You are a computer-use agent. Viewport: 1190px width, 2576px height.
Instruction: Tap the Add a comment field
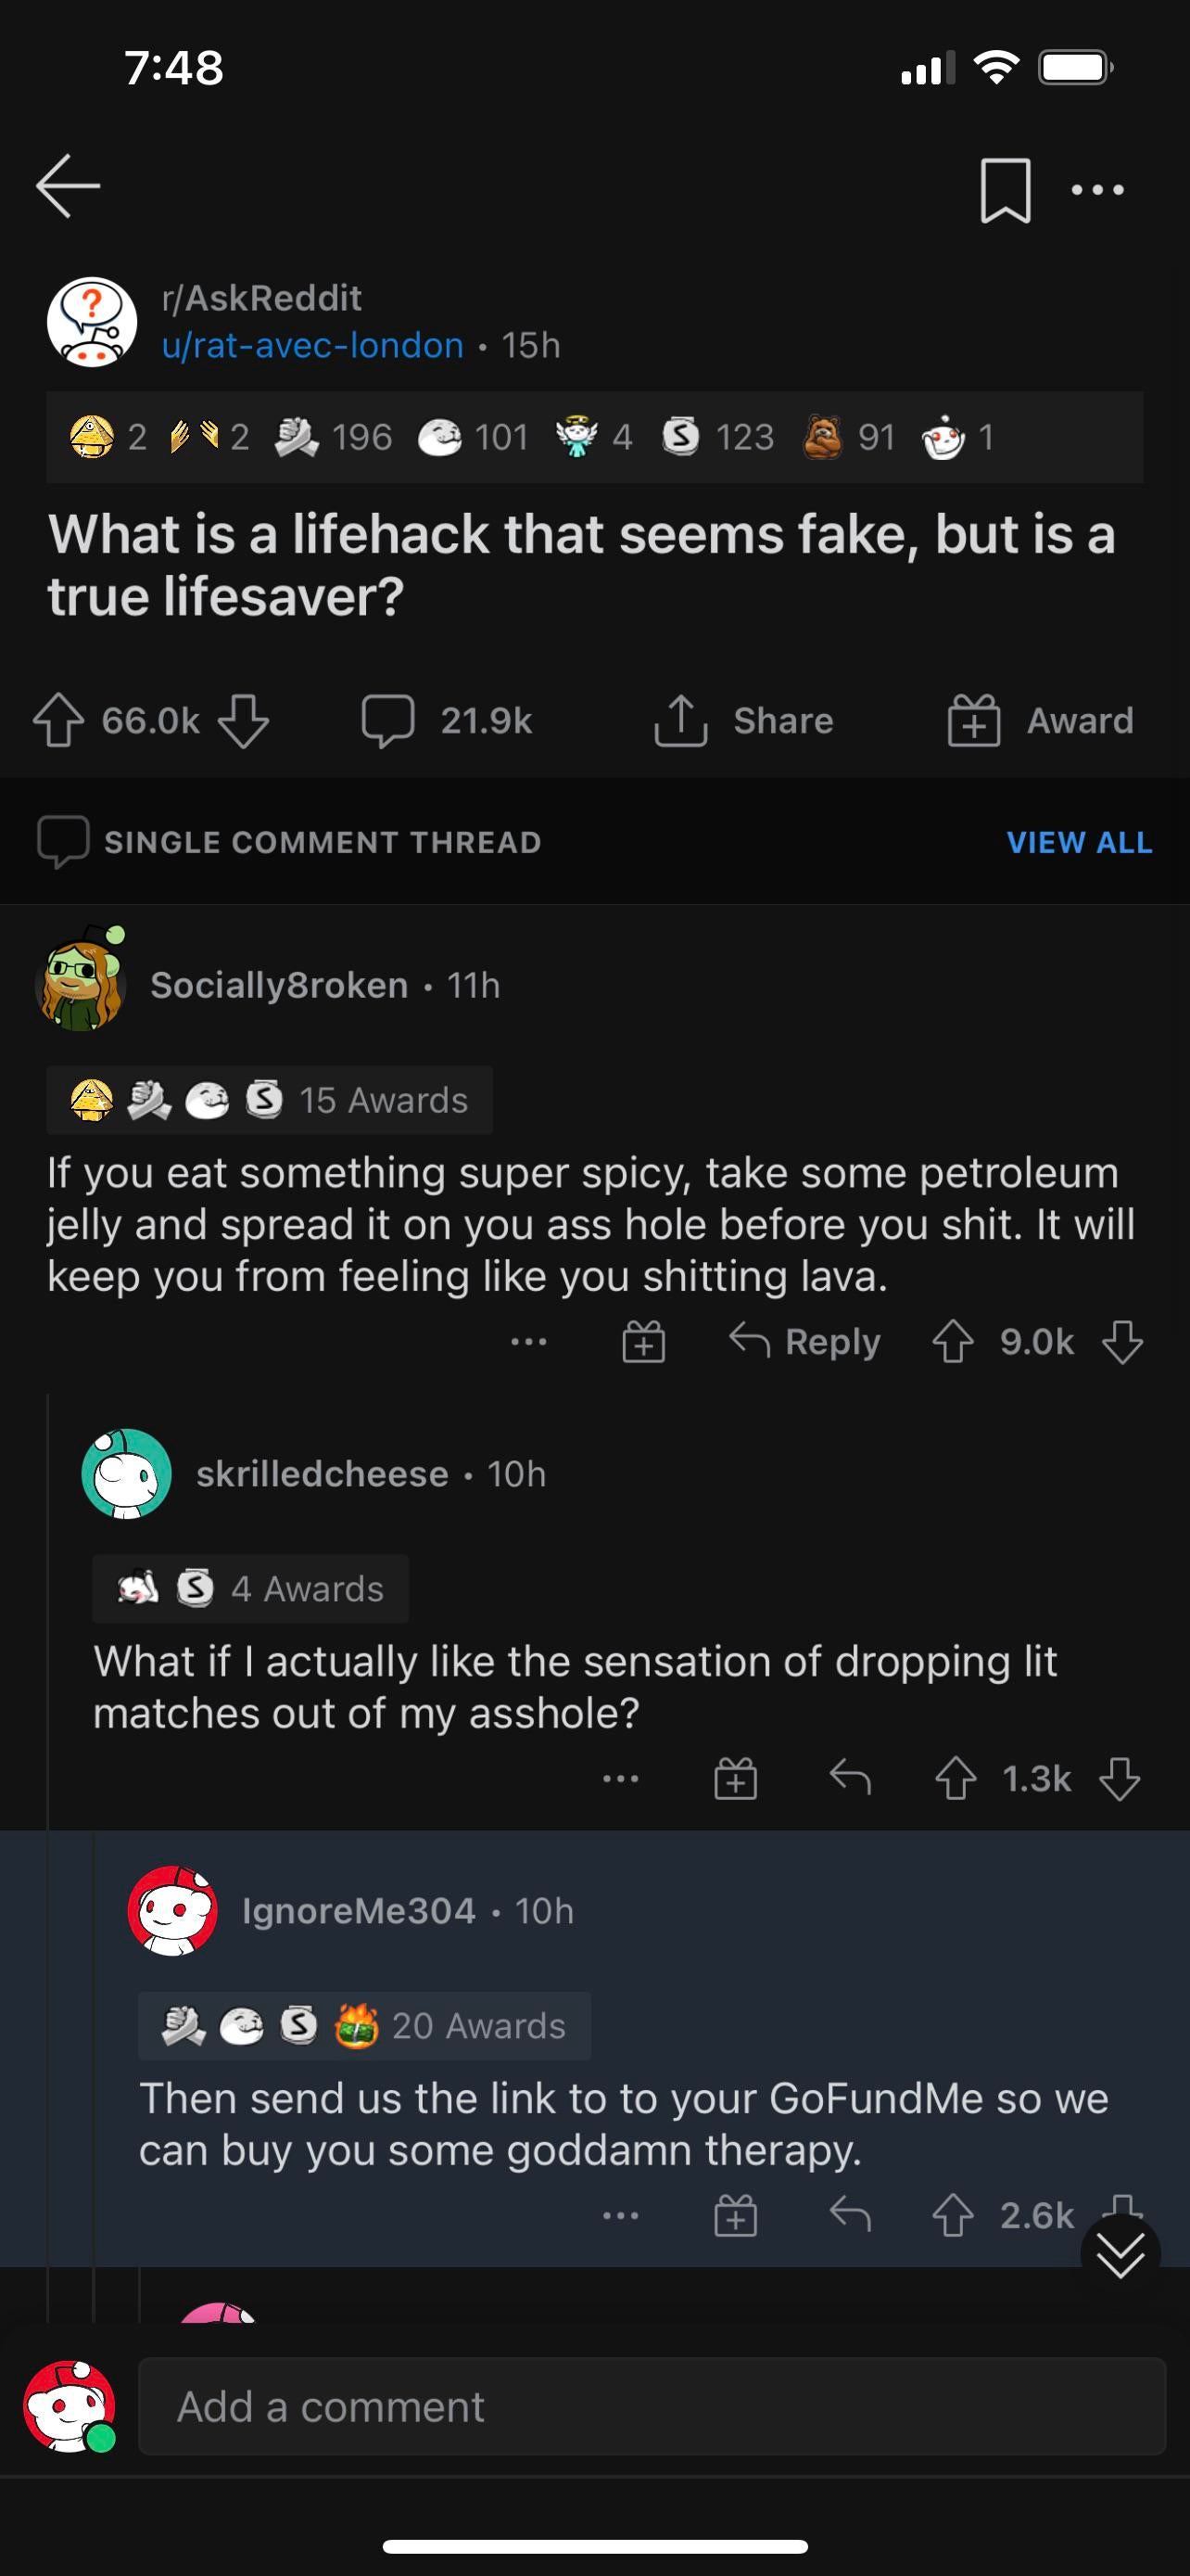tap(652, 2406)
